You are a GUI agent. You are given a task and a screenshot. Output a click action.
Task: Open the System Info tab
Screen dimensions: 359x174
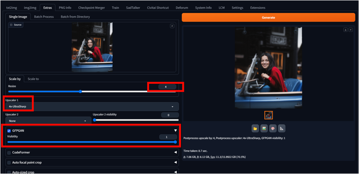coord(203,8)
